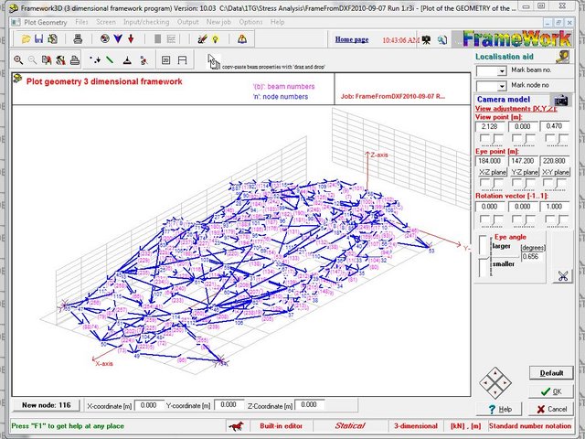Click the zoom in magnifier icon
The width and height of the screenshot is (585, 439).
(19, 59)
